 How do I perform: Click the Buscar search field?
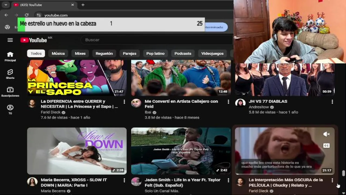coord(157,40)
